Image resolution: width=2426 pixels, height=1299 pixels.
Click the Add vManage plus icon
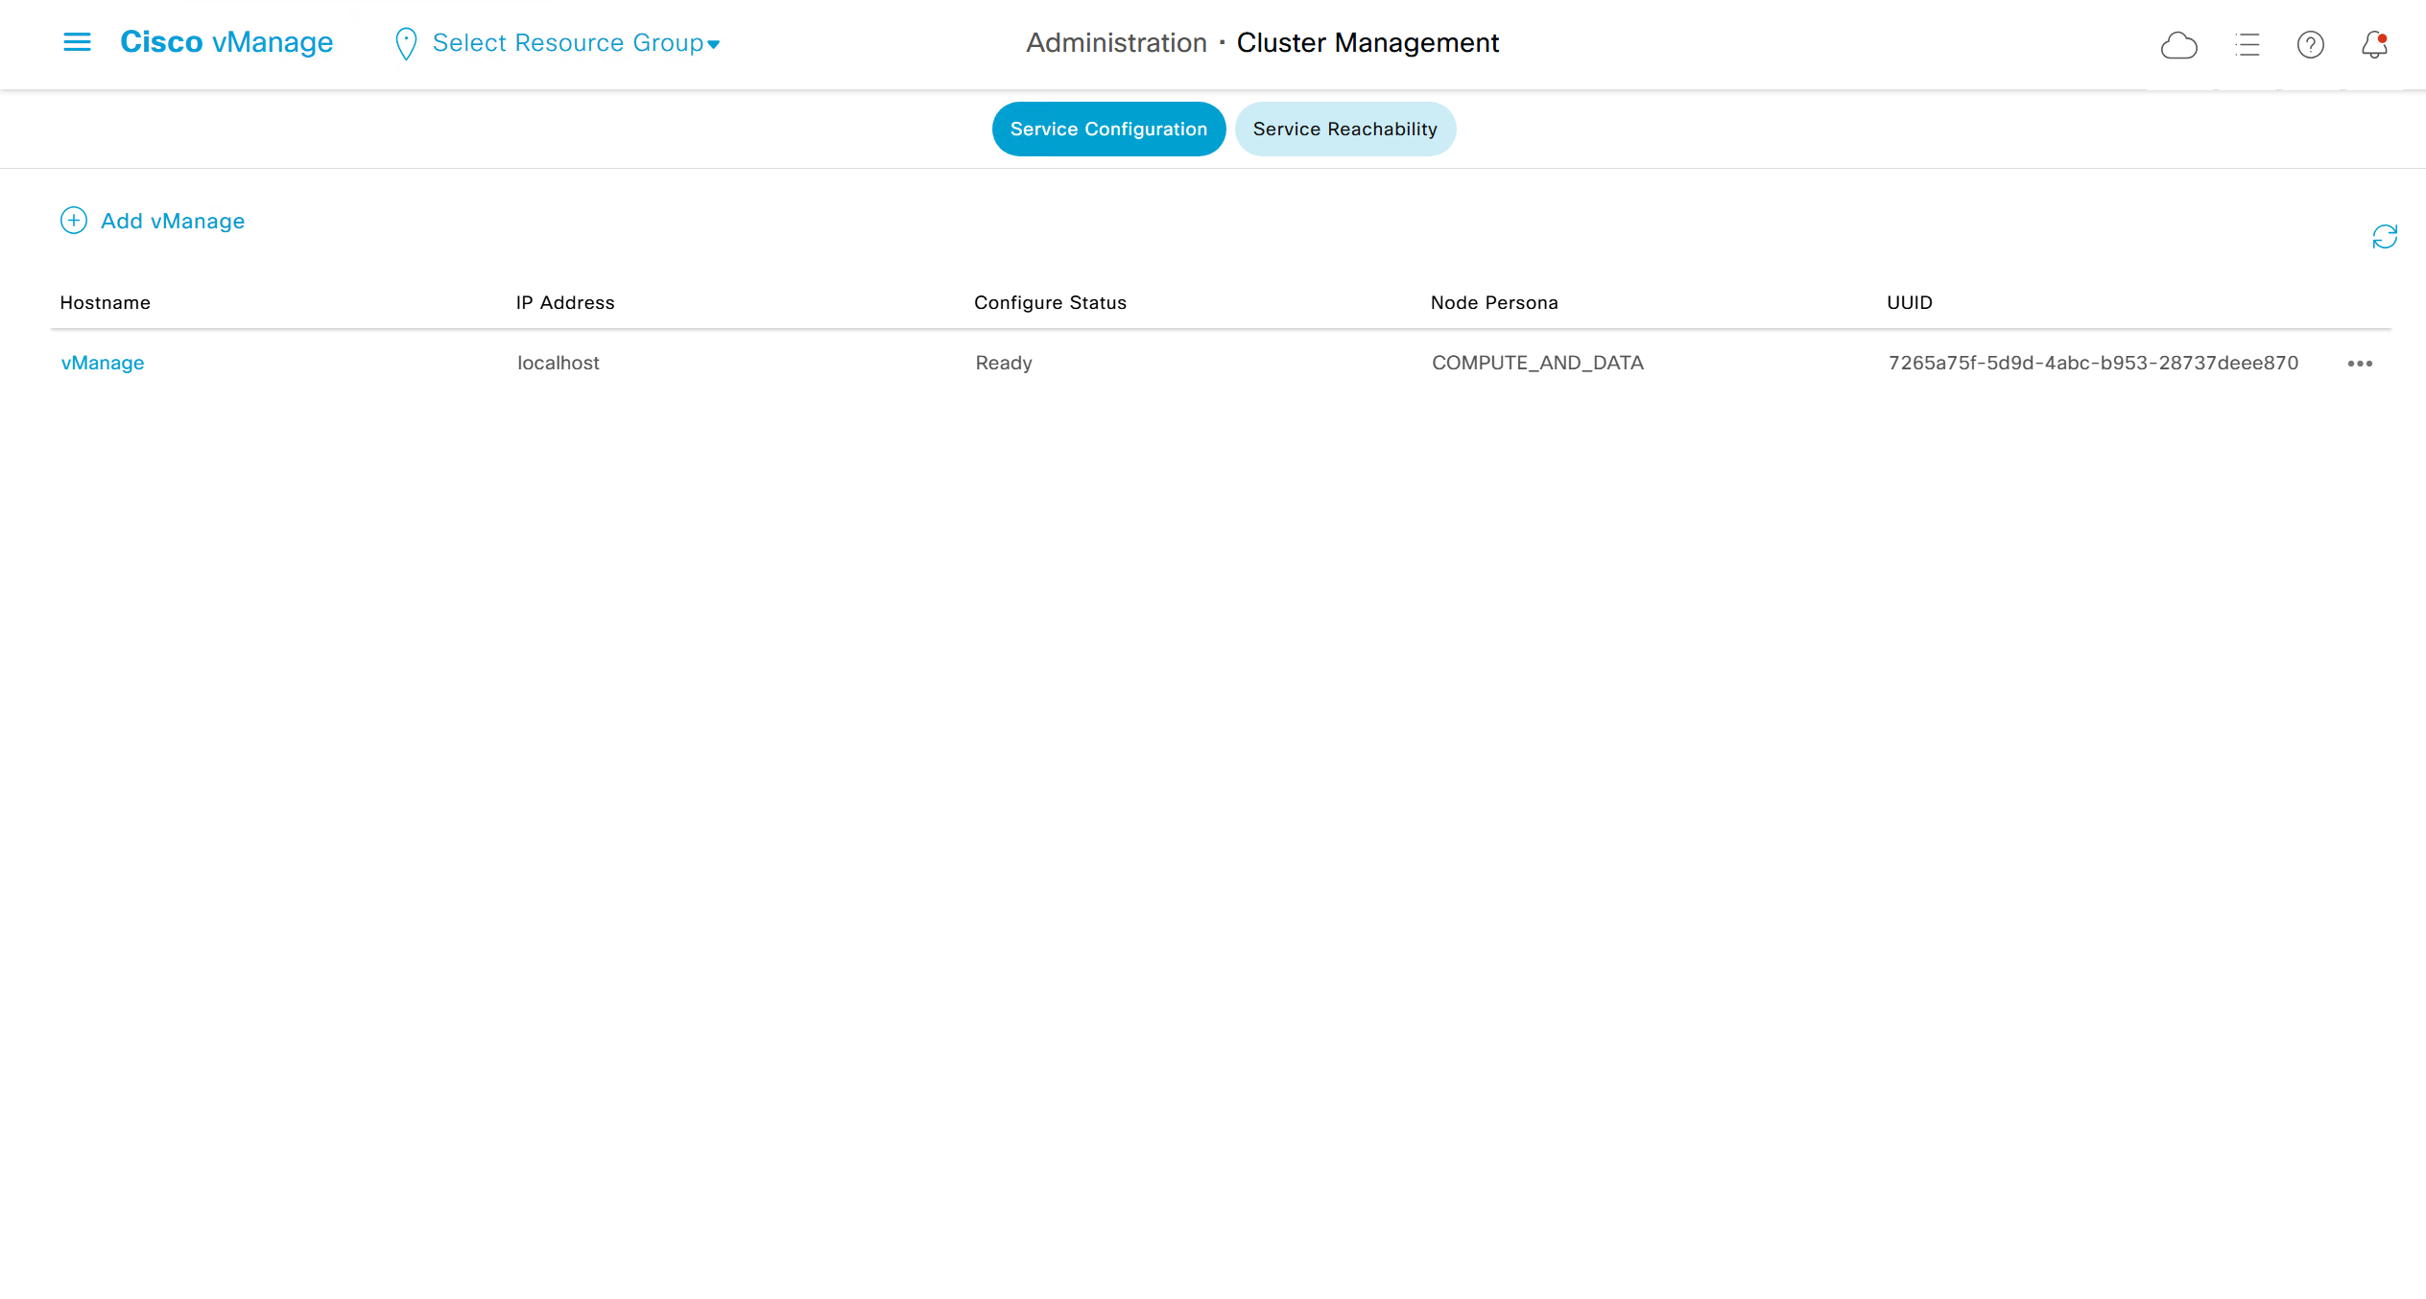point(74,221)
